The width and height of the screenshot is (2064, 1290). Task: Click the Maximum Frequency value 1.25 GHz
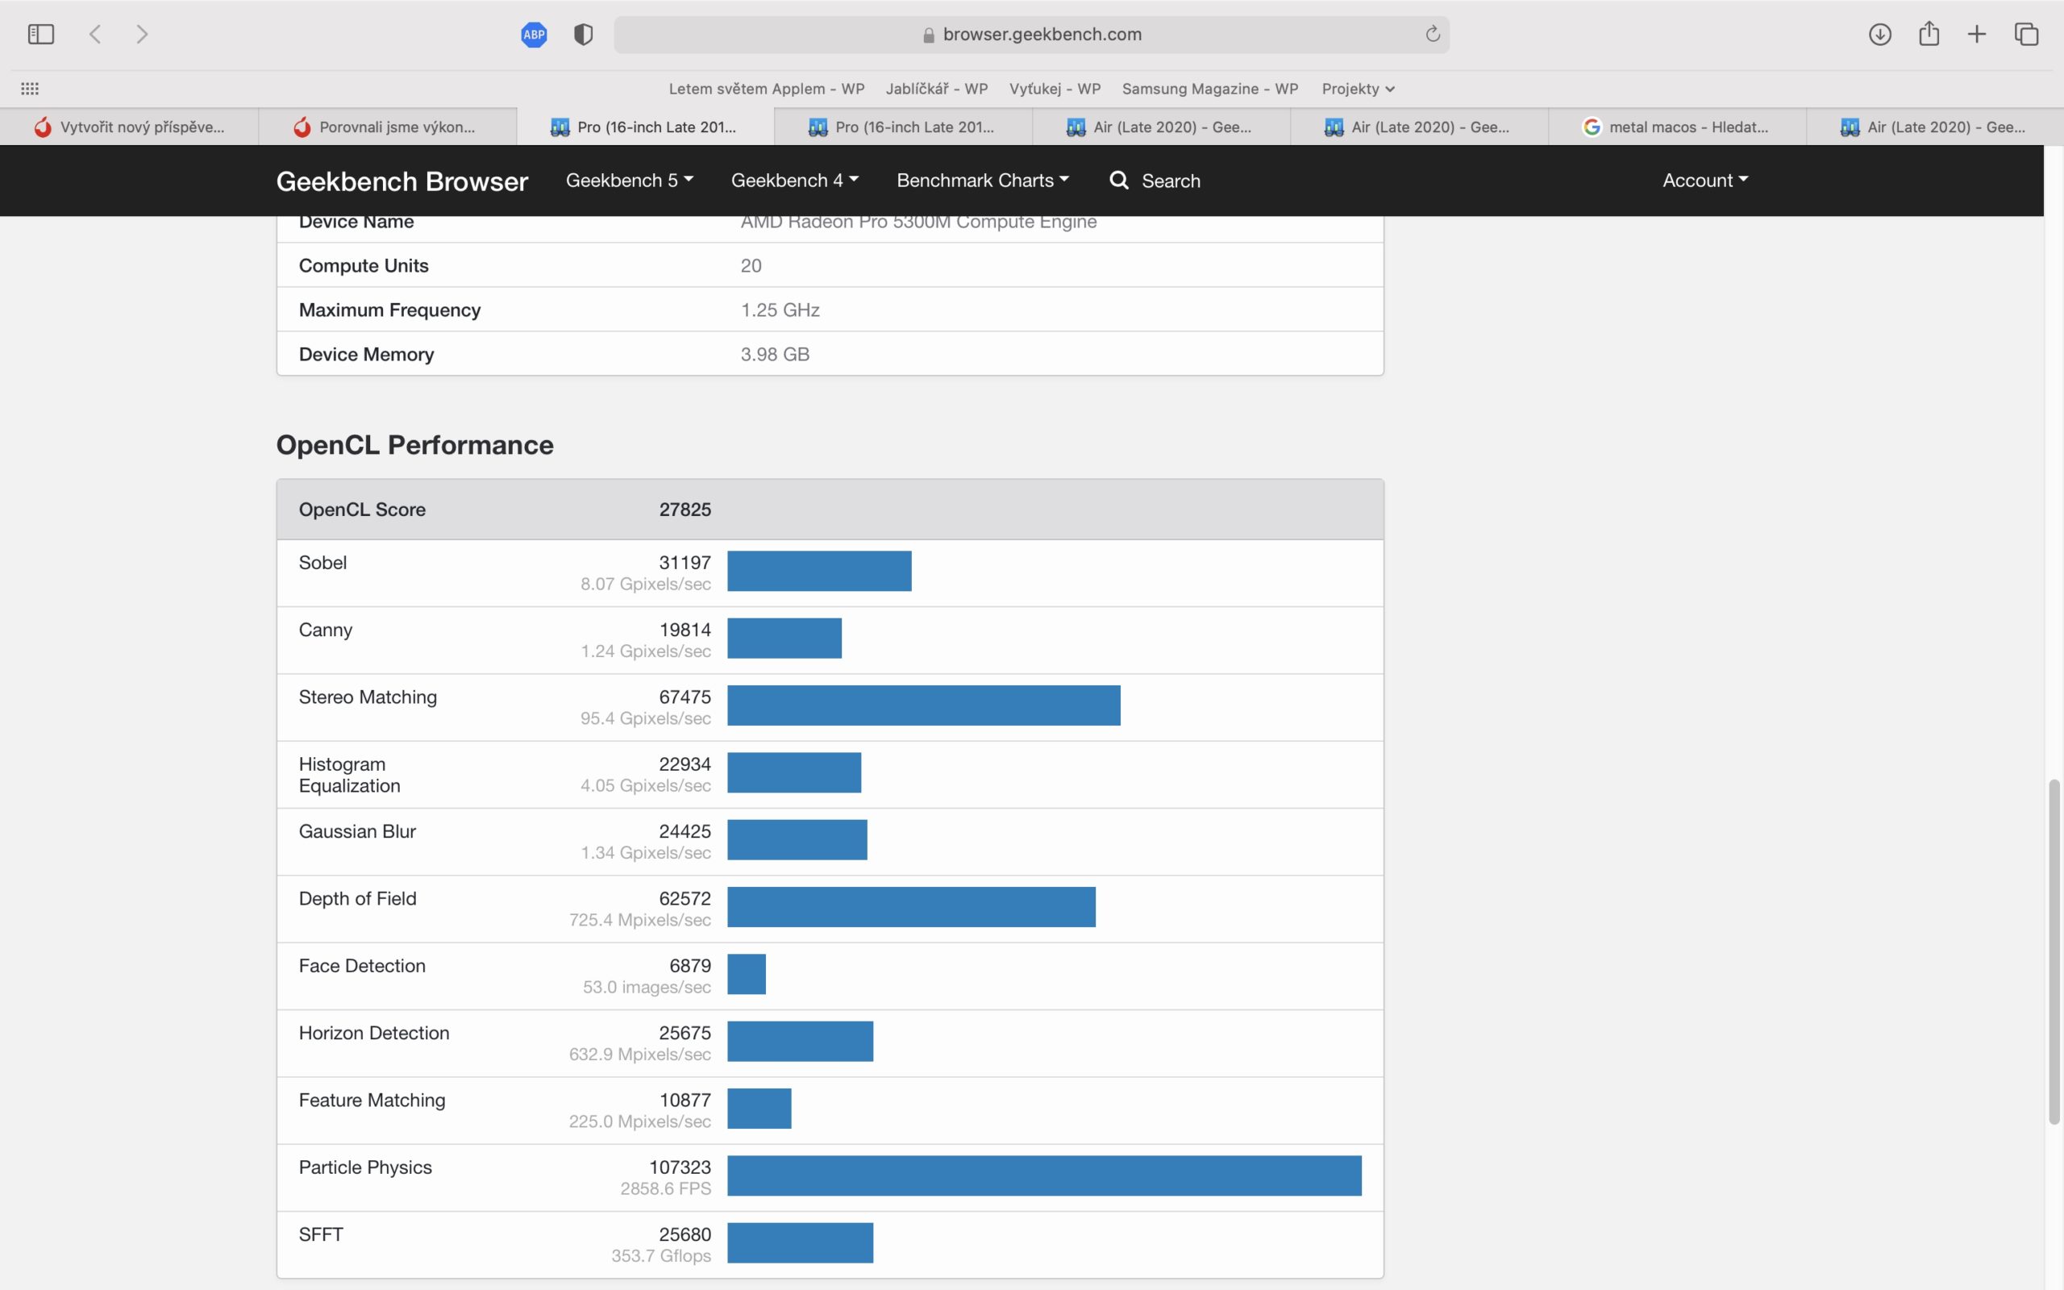tap(780, 310)
